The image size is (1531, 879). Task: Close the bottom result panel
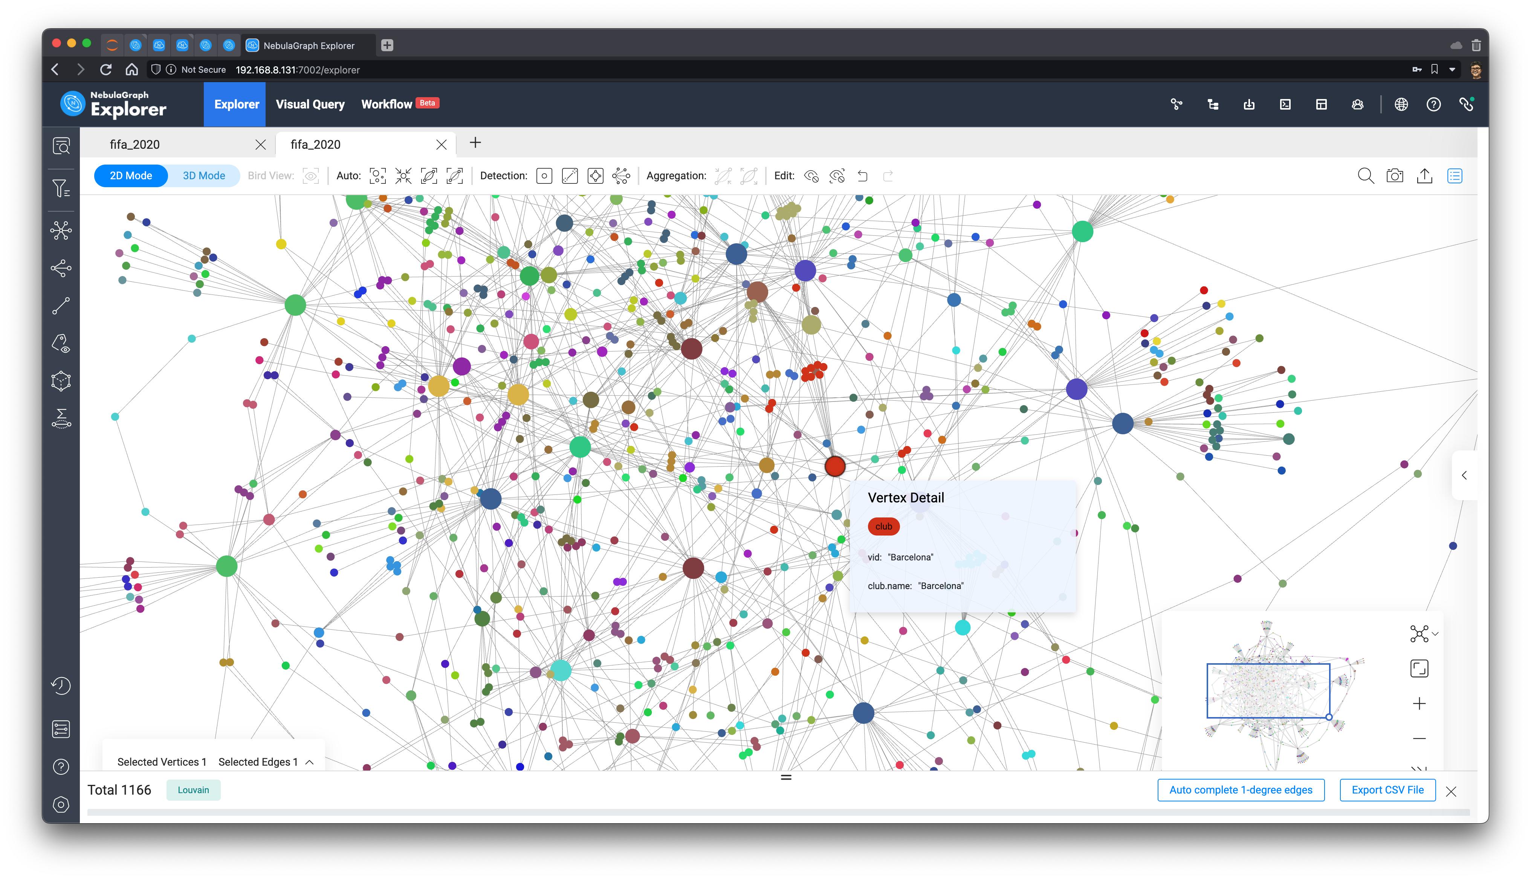1451,792
